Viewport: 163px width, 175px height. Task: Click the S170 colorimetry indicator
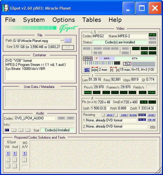pos(144,53)
